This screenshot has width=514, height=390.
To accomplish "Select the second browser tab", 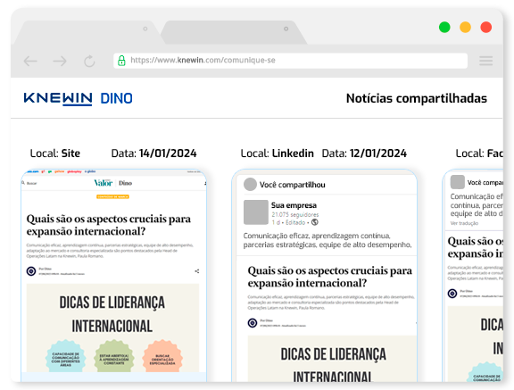I will pos(234,32).
